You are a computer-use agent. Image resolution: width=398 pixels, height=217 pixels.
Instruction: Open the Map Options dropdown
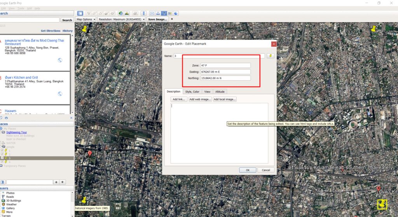(86, 19)
